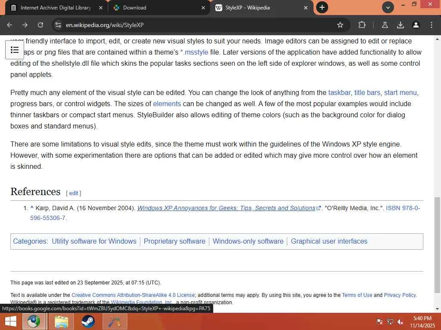Open Chrome Labs flask icon
The image size is (441, 330).
click(385, 25)
